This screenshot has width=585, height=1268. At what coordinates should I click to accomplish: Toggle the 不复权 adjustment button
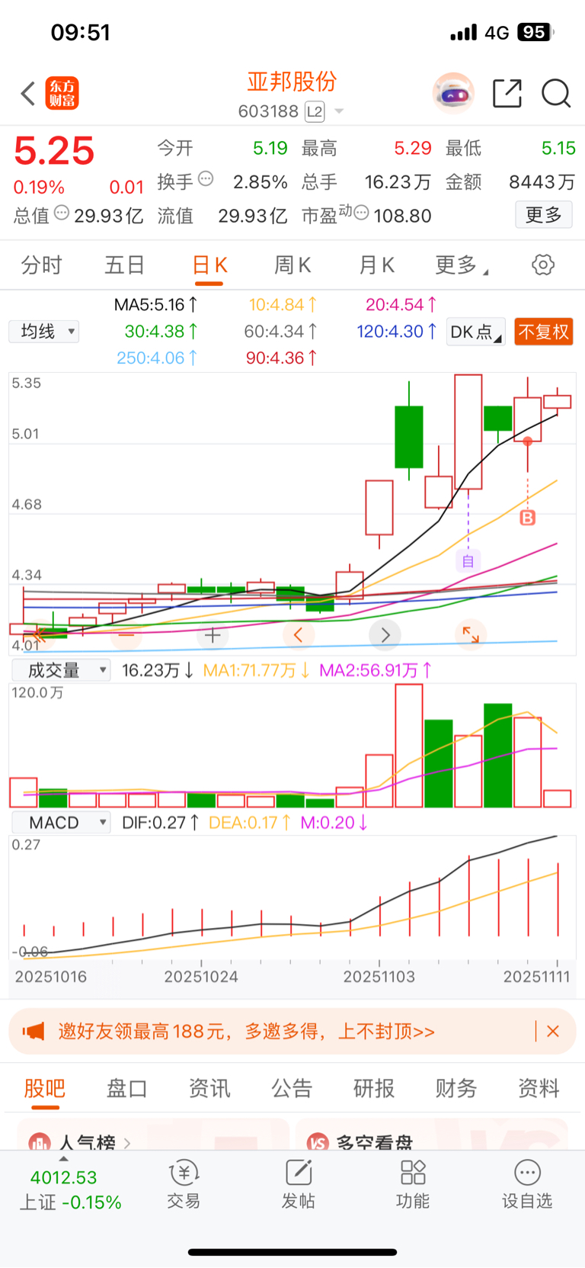click(x=544, y=332)
